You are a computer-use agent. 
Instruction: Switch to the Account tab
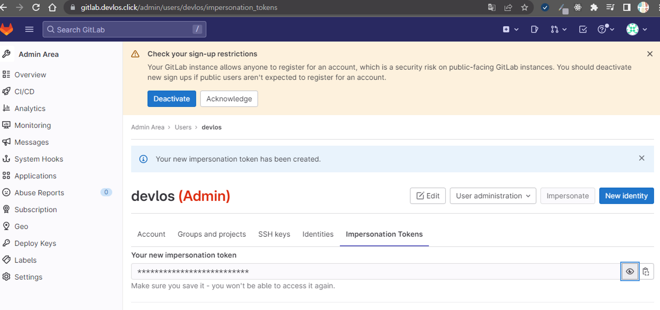151,234
